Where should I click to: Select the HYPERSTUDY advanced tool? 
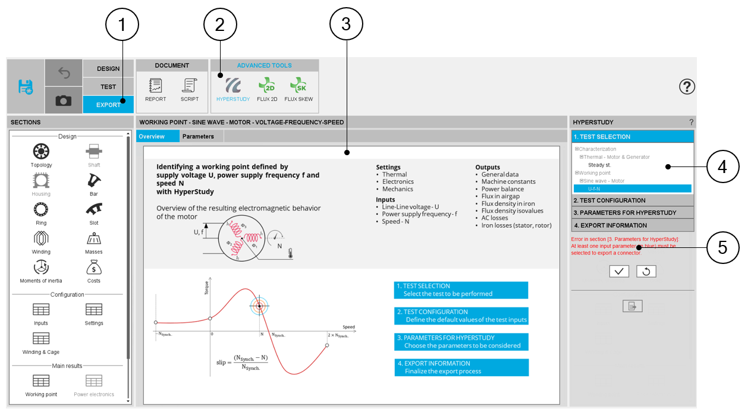233,90
